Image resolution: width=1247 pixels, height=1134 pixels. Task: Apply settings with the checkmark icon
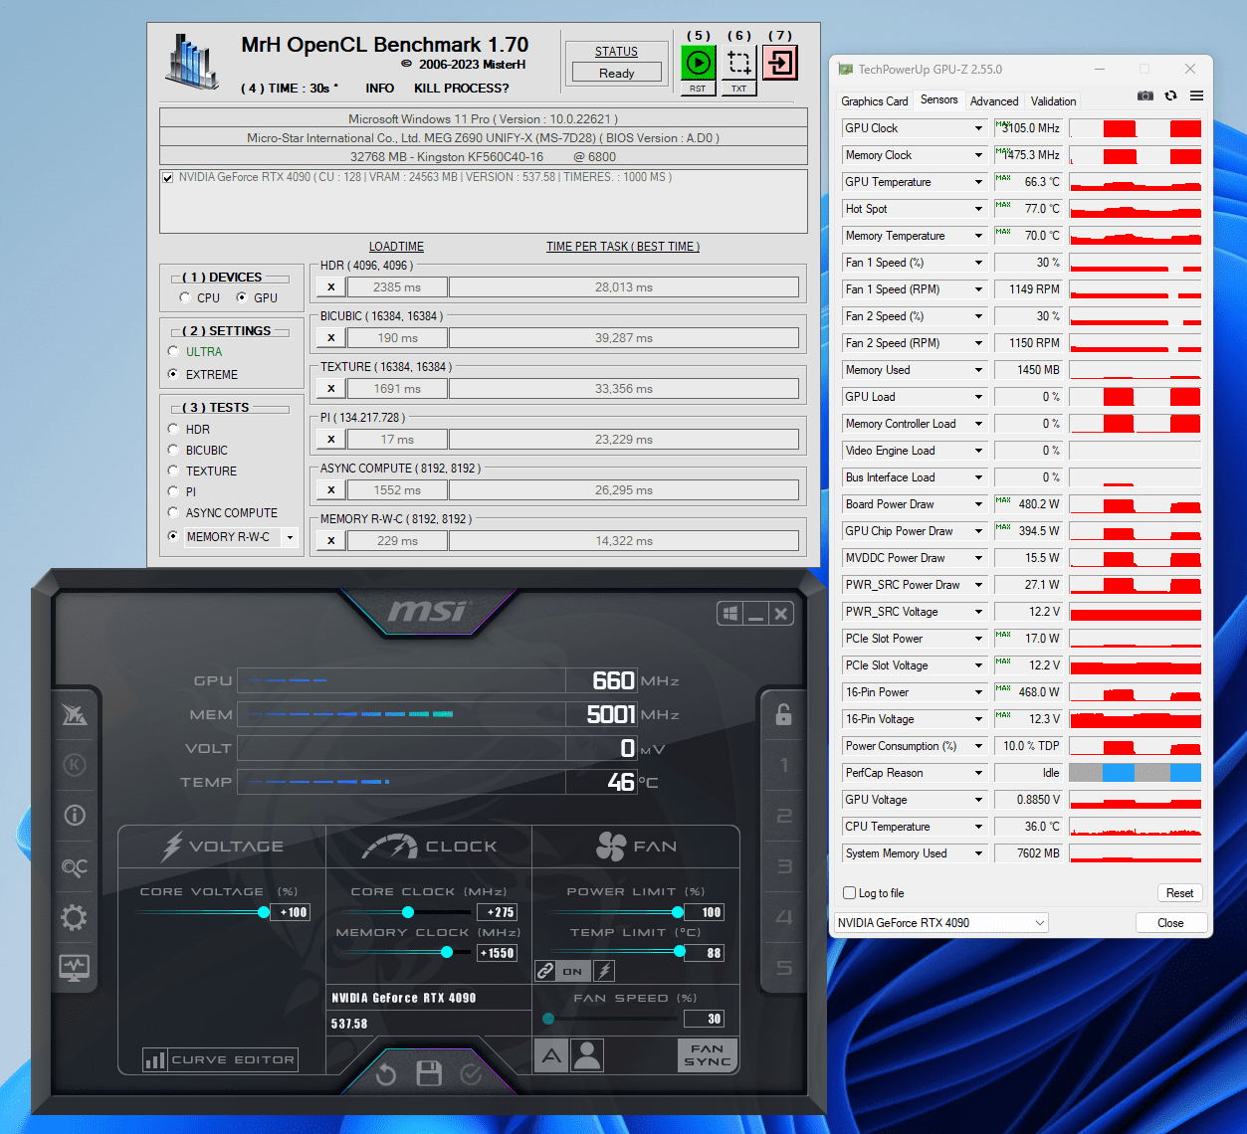472,1074
